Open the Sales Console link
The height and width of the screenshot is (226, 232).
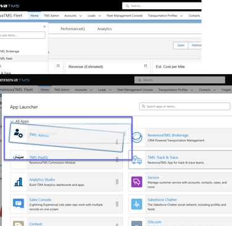coord(40,199)
